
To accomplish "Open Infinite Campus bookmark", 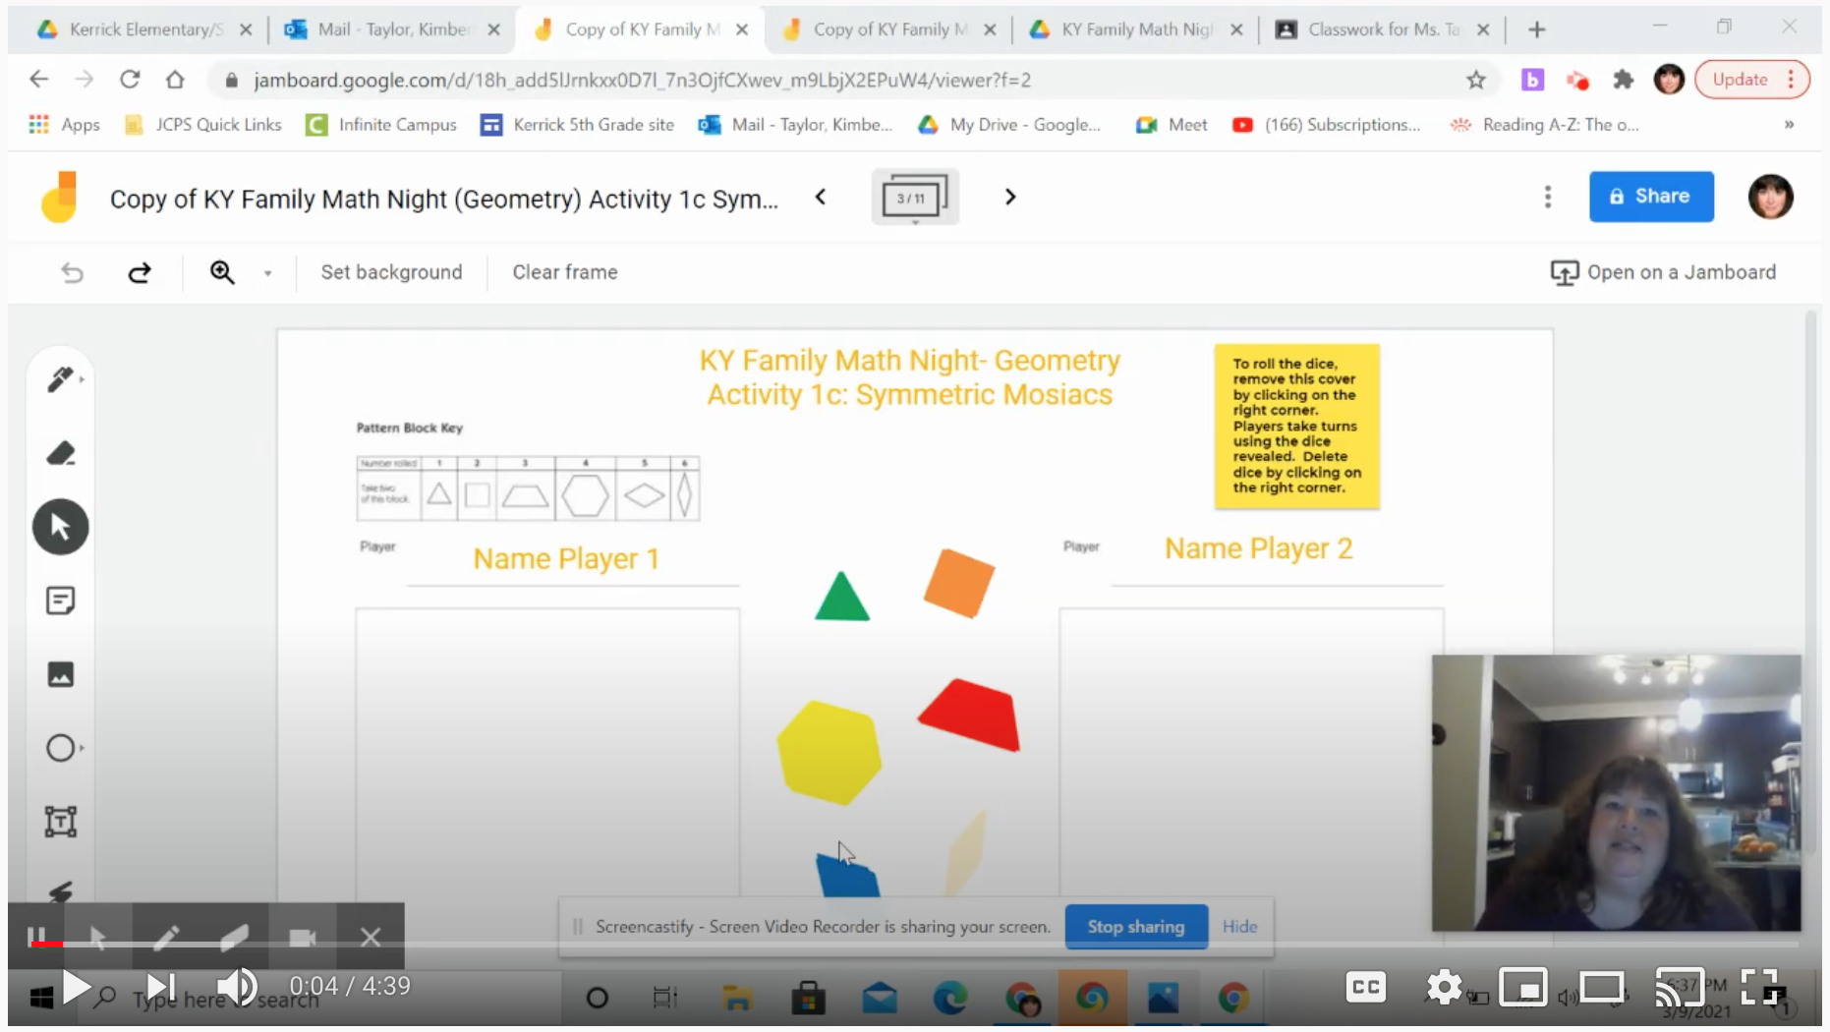I will tap(382, 125).
